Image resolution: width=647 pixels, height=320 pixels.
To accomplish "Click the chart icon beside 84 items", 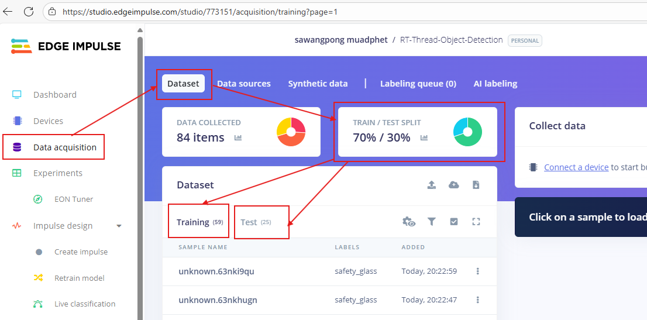I will click(238, 138).
